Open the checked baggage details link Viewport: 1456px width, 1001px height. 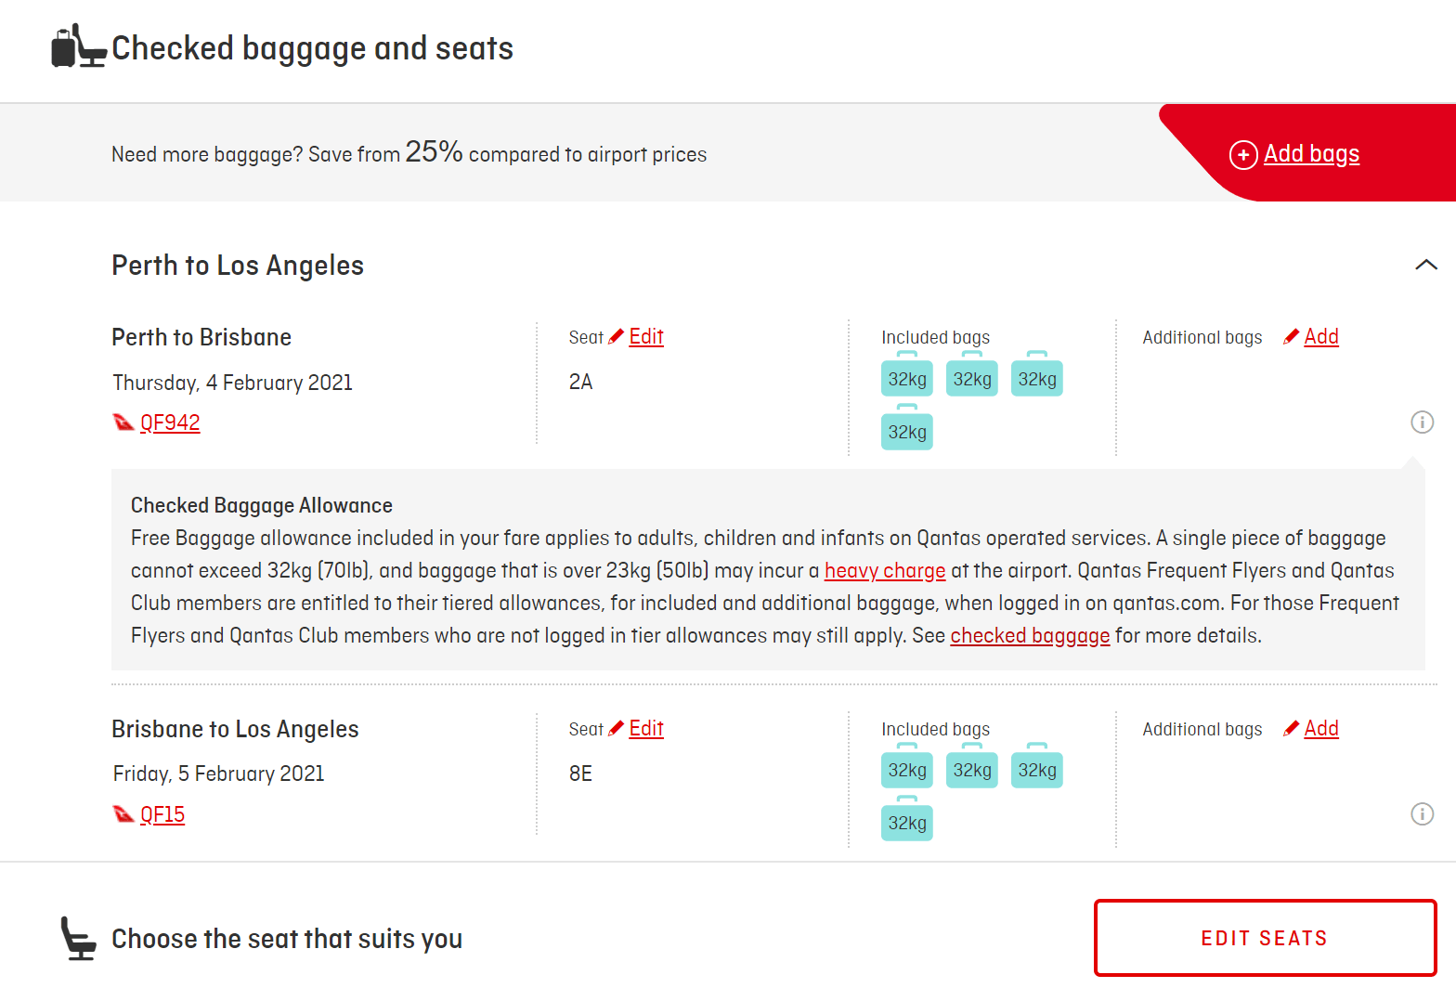1030,636
